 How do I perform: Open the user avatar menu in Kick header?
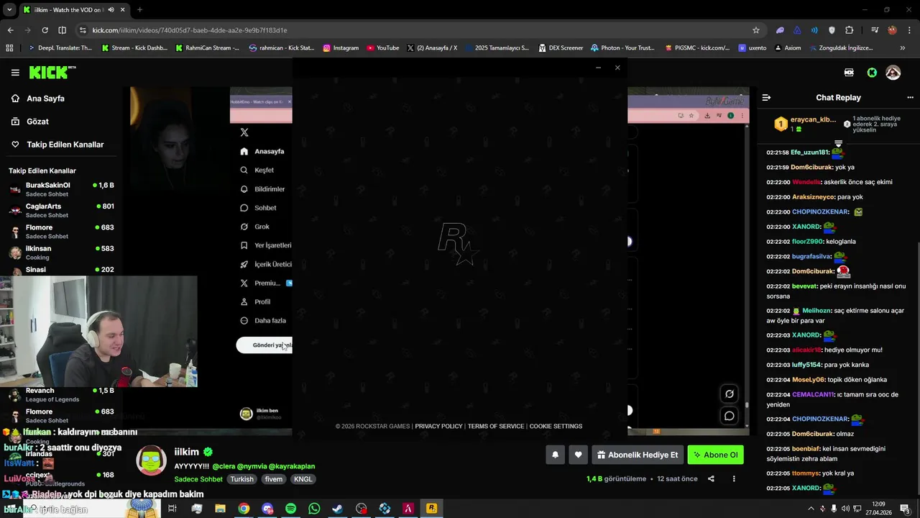(893, 73)
